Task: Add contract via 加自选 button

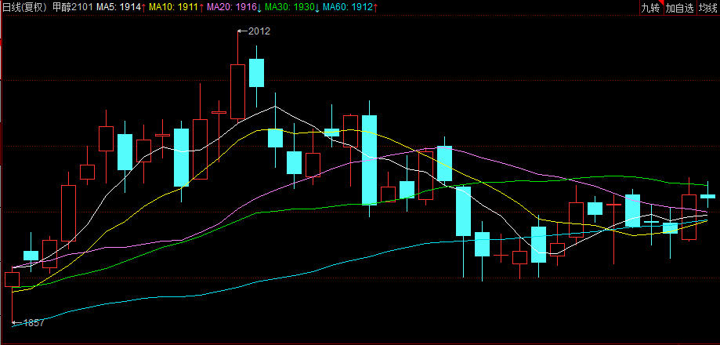Action: 680,8
